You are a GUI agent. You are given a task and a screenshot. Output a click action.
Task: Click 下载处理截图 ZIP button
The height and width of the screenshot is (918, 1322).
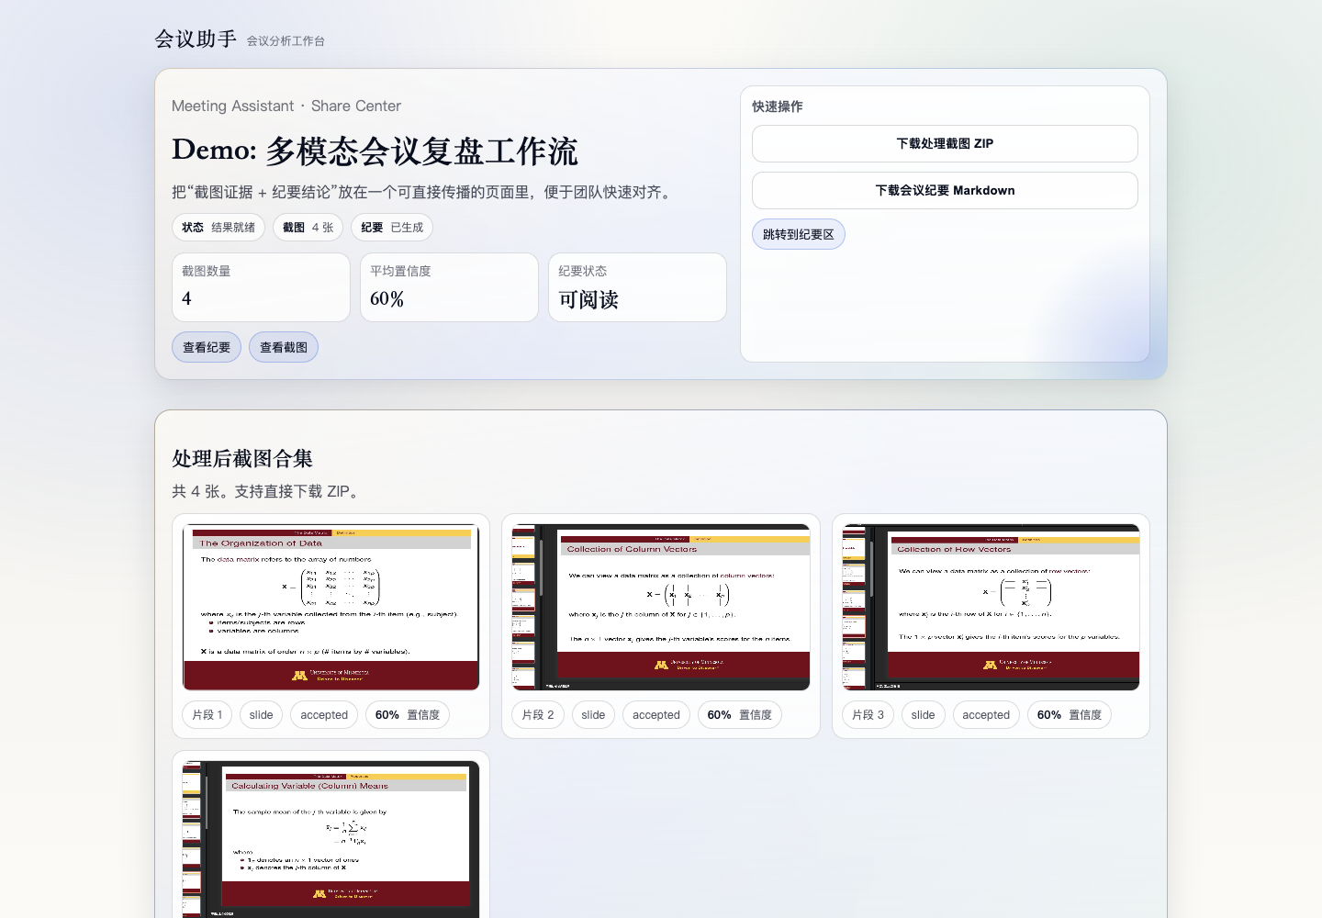945,143
